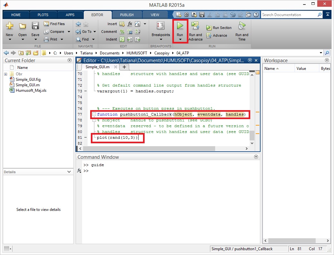Open Find Files from the FILE section
334x255 pixels.
(54, 24)
